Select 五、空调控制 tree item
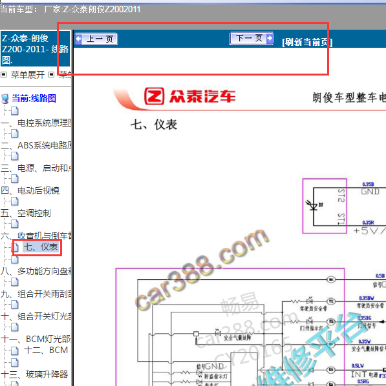 (x=26, y=213)
